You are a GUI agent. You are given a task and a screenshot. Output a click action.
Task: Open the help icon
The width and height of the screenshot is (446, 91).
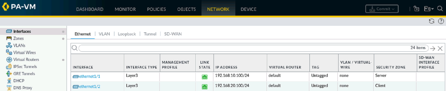point(441,21)
